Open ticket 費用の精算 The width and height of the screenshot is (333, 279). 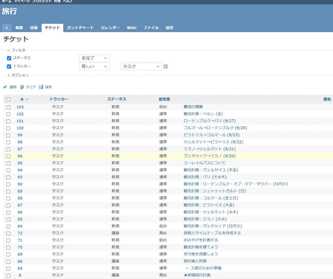pos(193,107)
